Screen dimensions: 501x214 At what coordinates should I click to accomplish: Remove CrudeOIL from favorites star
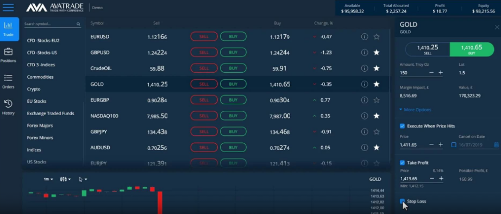377,68
